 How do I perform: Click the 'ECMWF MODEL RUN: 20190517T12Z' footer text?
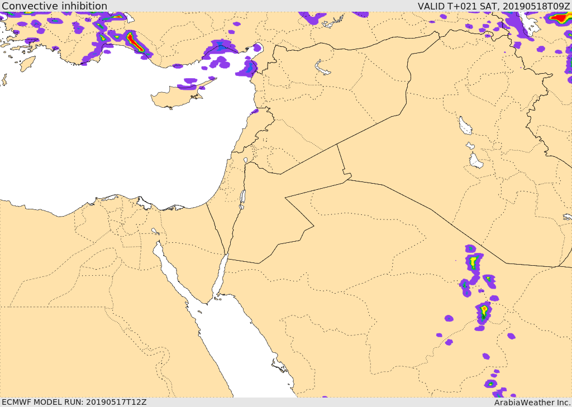coord(74,402)
